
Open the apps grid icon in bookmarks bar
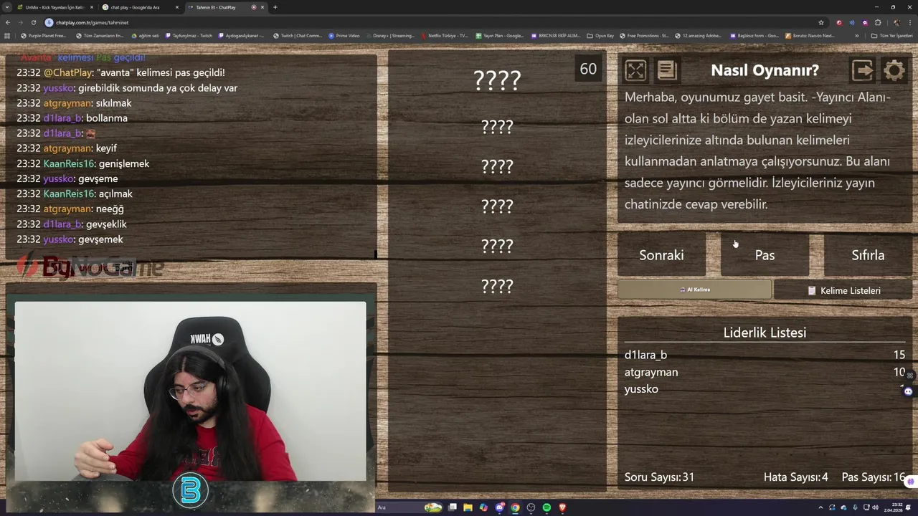click(7, 35)
